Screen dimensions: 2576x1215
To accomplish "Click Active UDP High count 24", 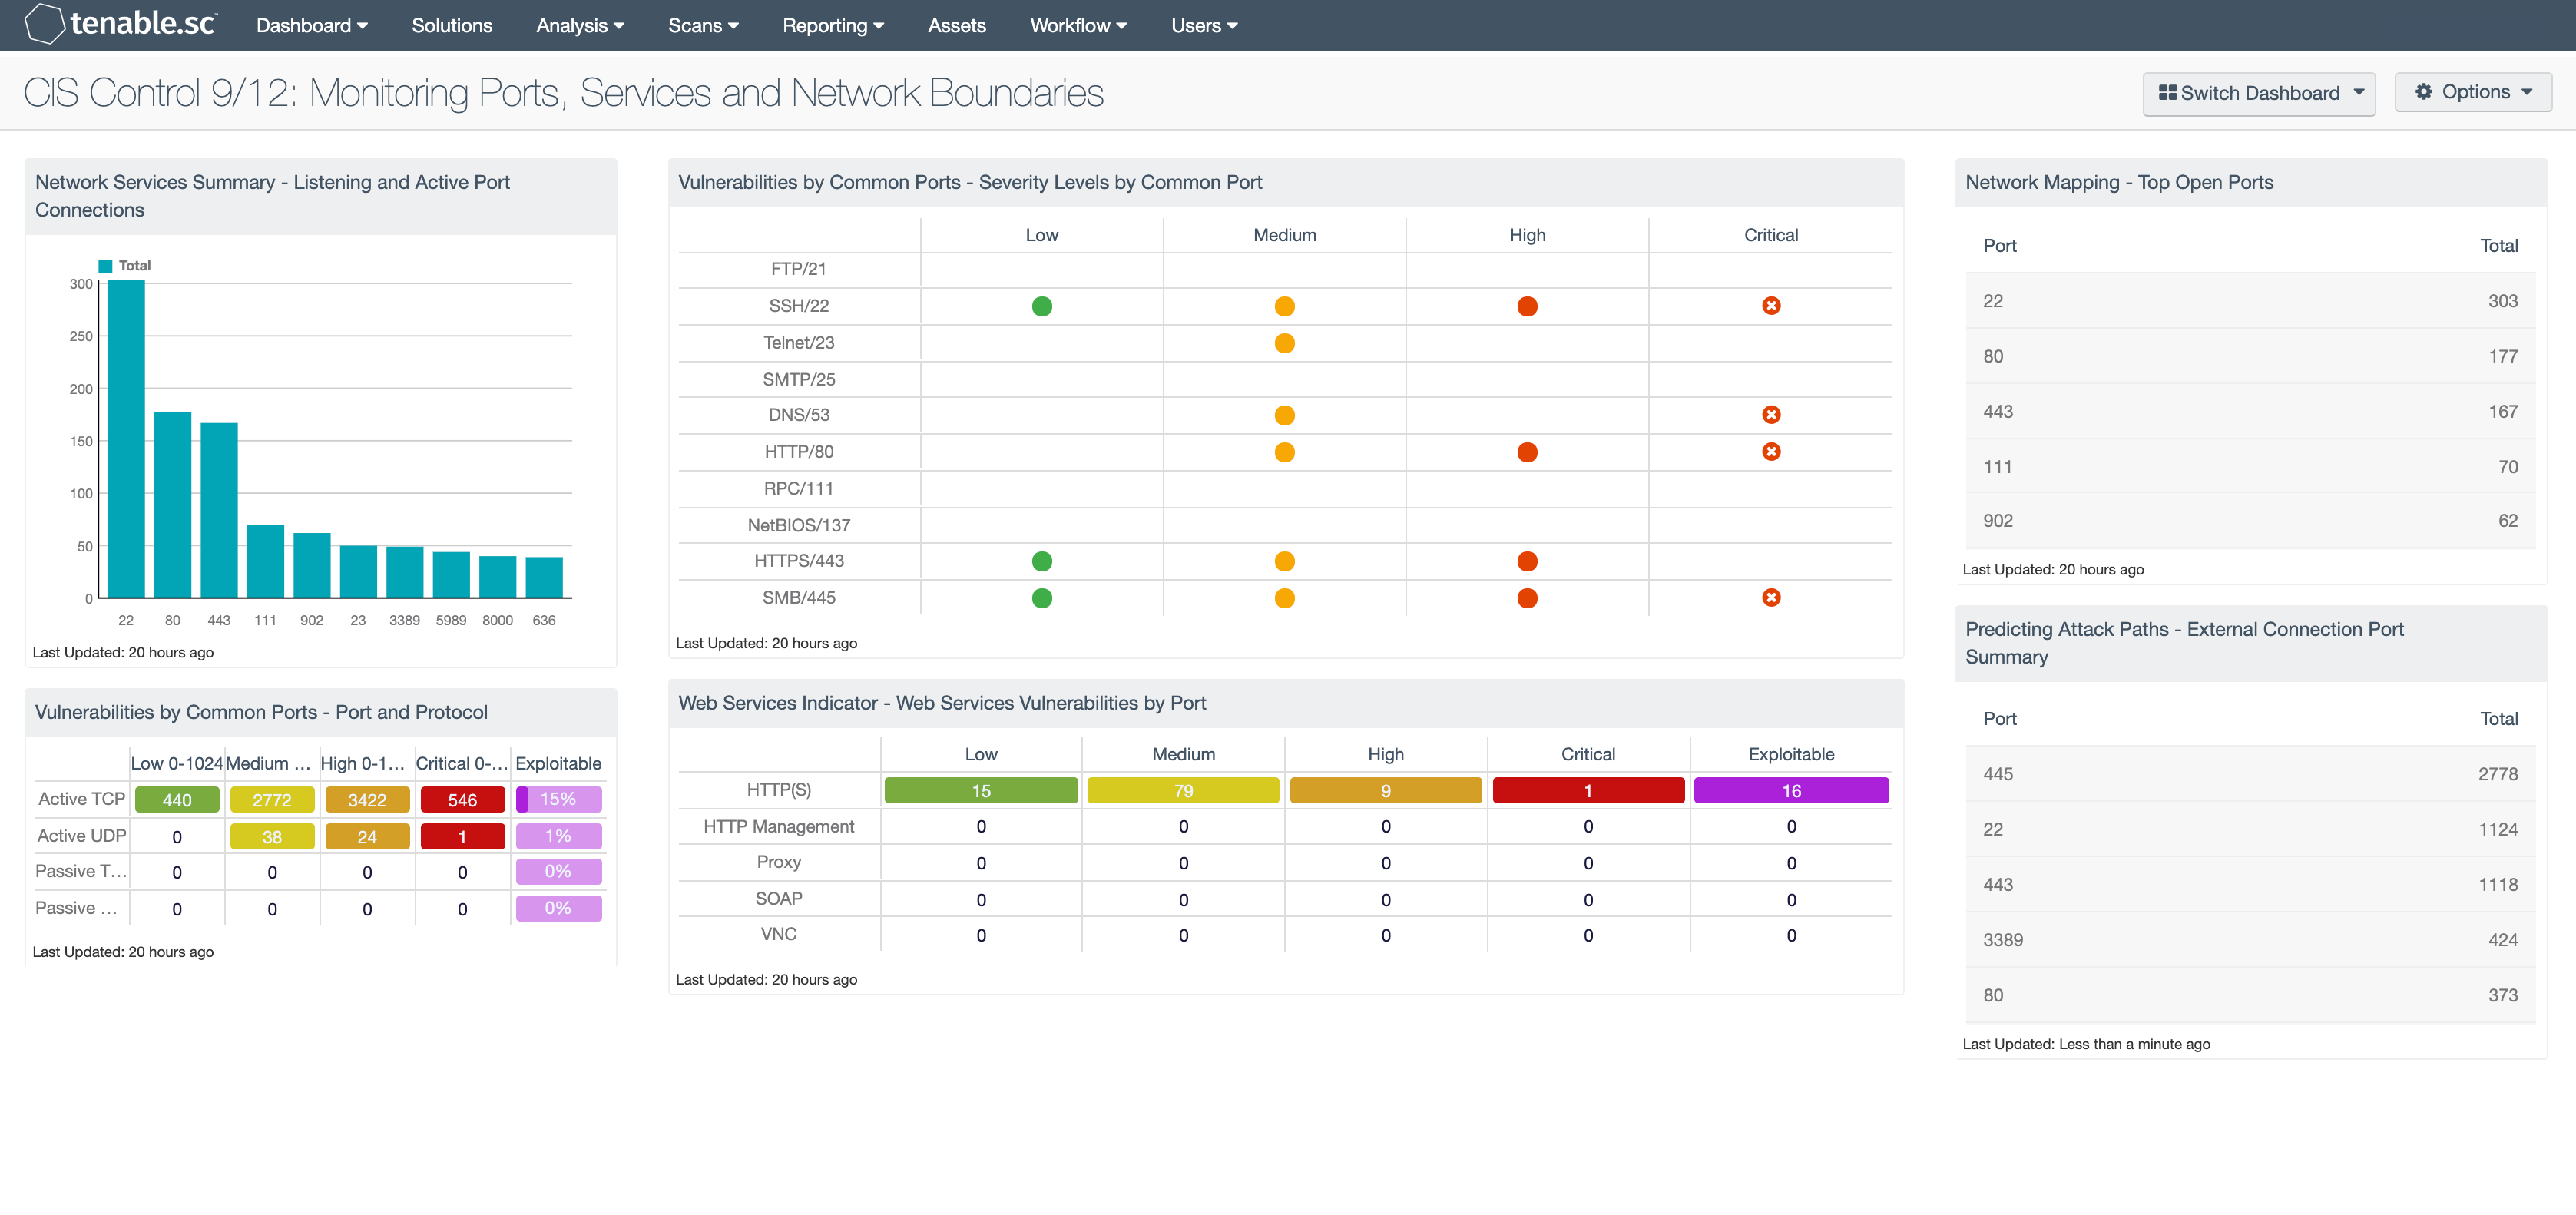I will click(367, 837).
